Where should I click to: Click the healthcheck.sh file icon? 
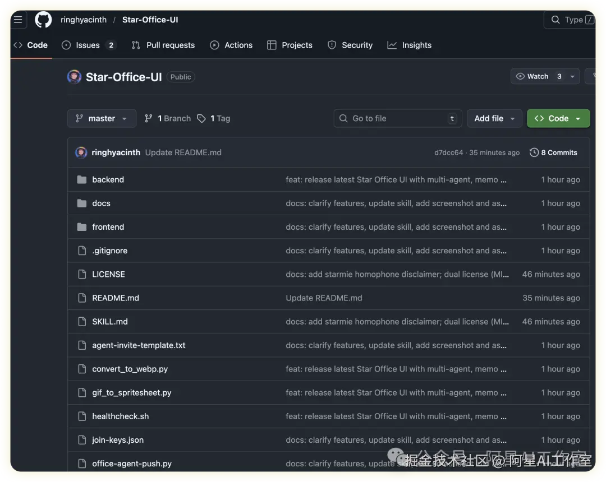pyautogui.click(x=82, y=416)
